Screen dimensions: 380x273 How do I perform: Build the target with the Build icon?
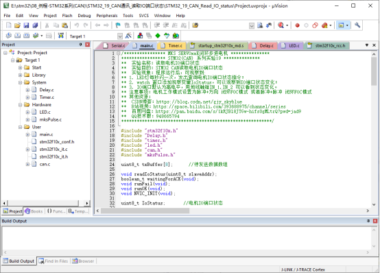coord(17,36)
